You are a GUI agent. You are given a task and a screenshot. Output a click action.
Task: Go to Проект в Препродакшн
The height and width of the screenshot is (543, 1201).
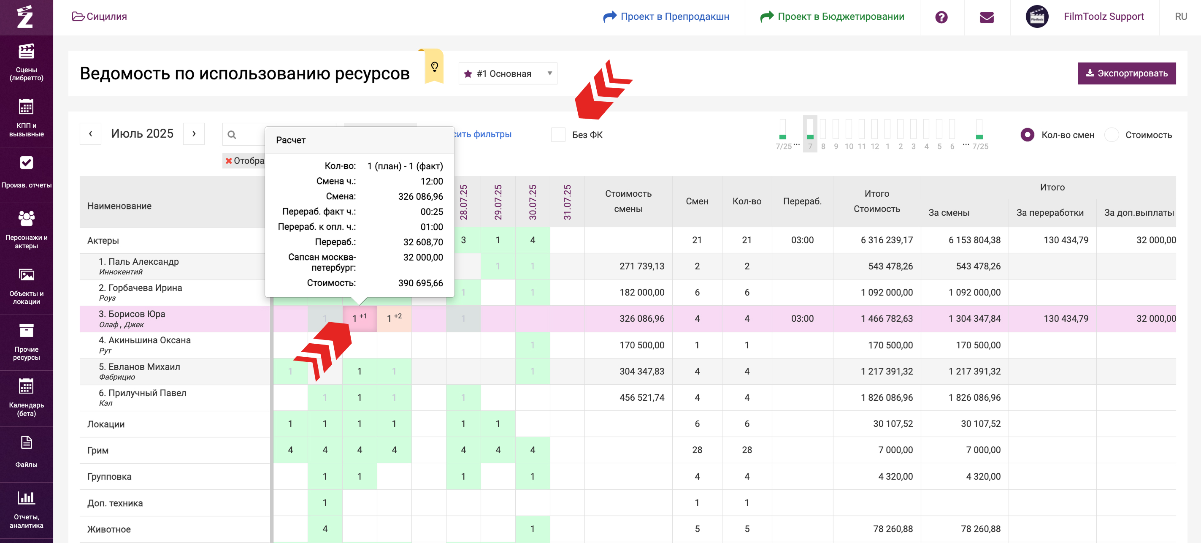point(666,17)
